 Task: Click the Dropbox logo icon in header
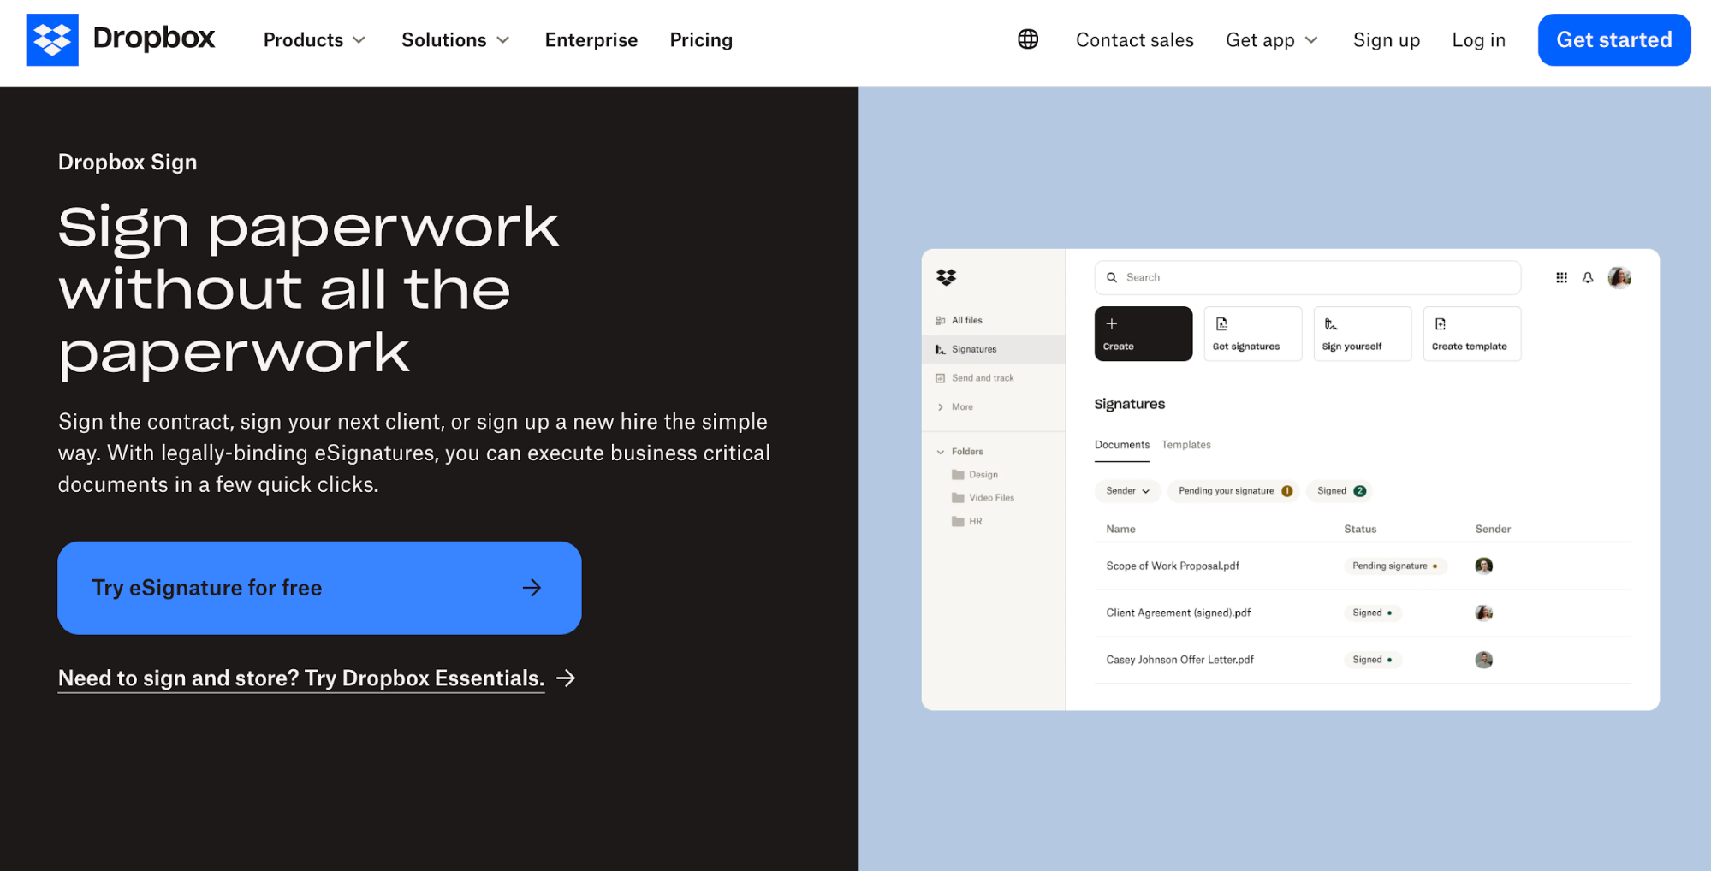[x=52, y=39]
